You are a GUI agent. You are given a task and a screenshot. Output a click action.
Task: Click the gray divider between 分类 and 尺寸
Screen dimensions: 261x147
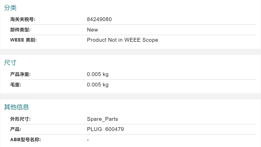131,52
